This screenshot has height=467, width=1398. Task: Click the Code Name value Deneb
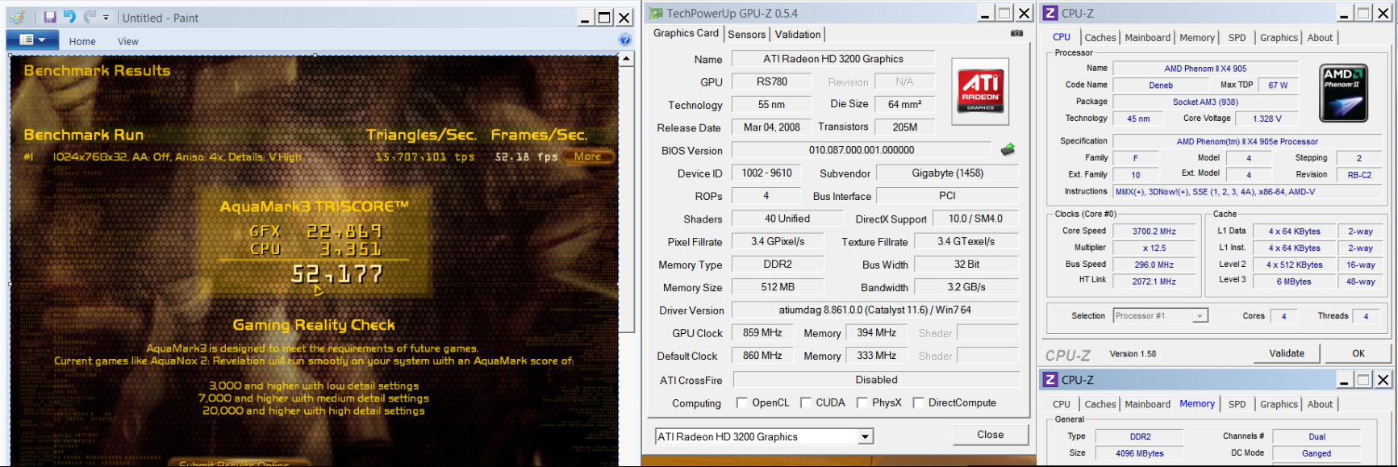1161,85
